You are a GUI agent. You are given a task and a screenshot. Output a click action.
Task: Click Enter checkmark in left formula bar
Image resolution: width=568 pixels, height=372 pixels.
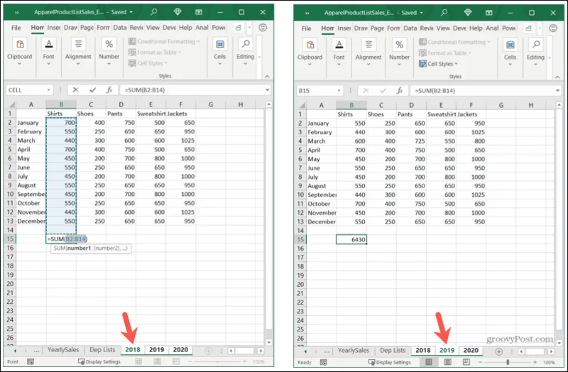click(x=93, y=90)
